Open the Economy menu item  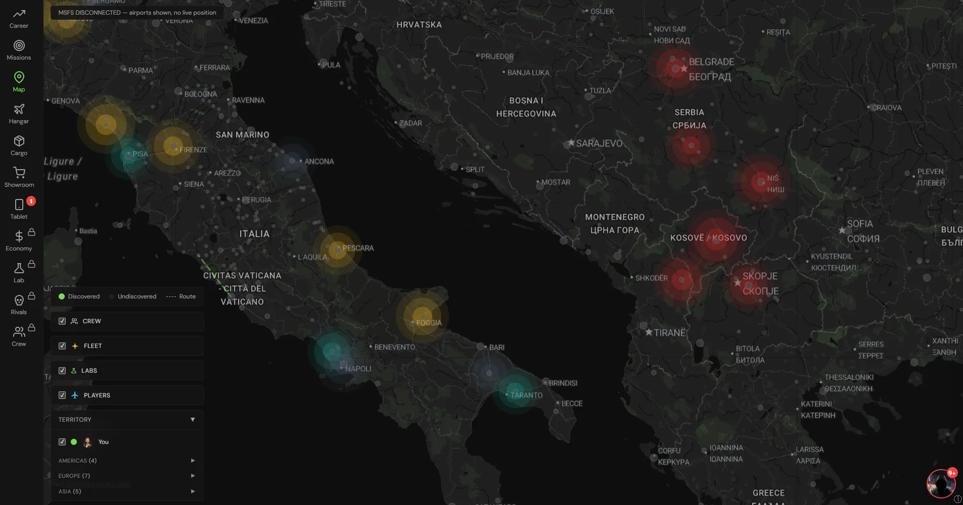point(19,241)
